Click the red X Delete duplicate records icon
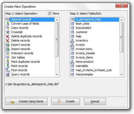Image resolution: width=134 pixels, height=114 pixels. tap(8, 37)
